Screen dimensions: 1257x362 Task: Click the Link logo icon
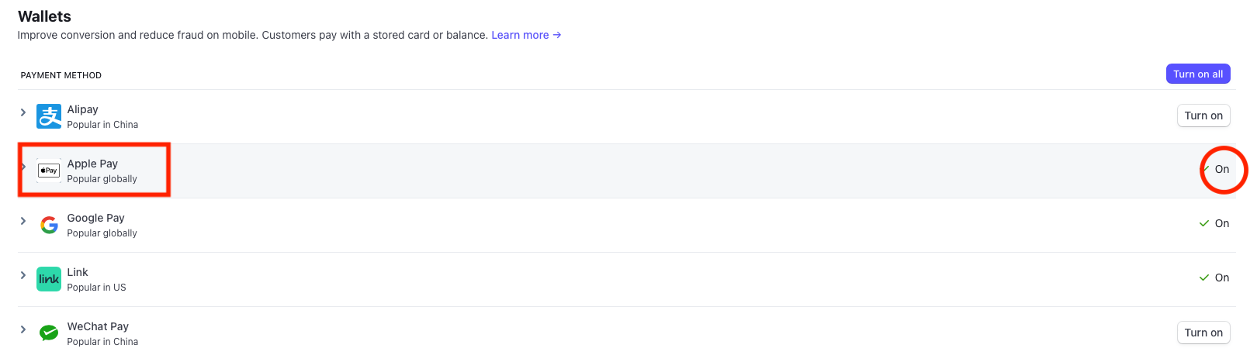[49, 279]
